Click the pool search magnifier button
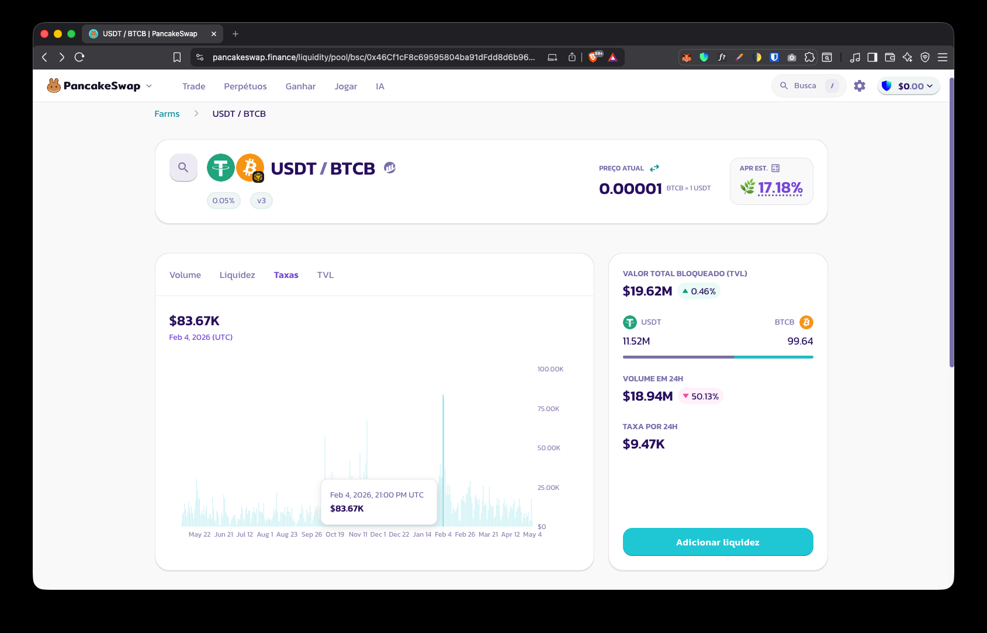Screen dimensions: 987x633 coord(183,168)
